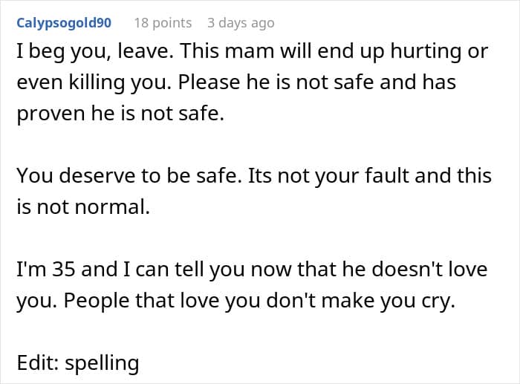520x384 pixels.
Task: Click the 18 points score label
Action: tap(163, 23)
